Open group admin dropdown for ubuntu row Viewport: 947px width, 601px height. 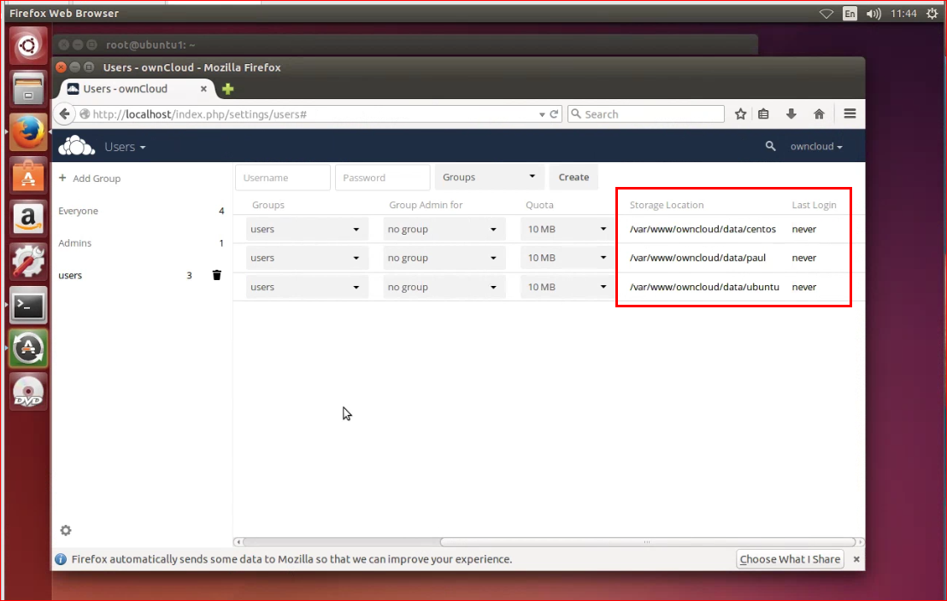(444, 287)
